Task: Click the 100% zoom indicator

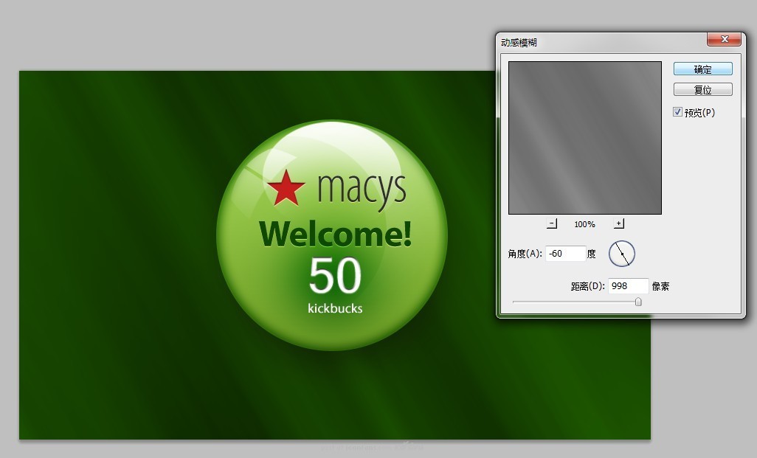Action: click(x=584, y=223)
